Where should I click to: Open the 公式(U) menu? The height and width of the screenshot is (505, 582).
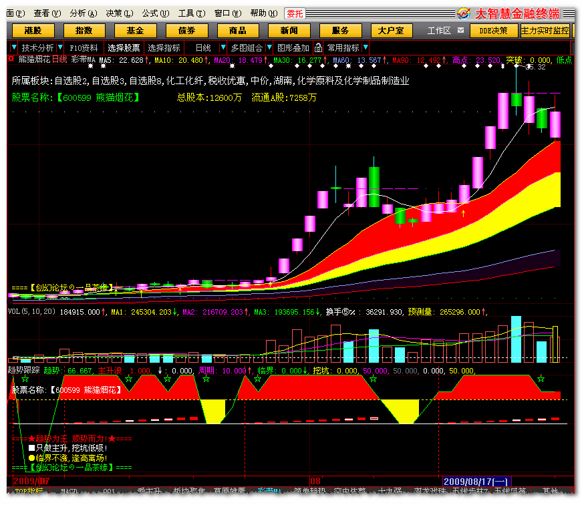(x=156, y=13)
